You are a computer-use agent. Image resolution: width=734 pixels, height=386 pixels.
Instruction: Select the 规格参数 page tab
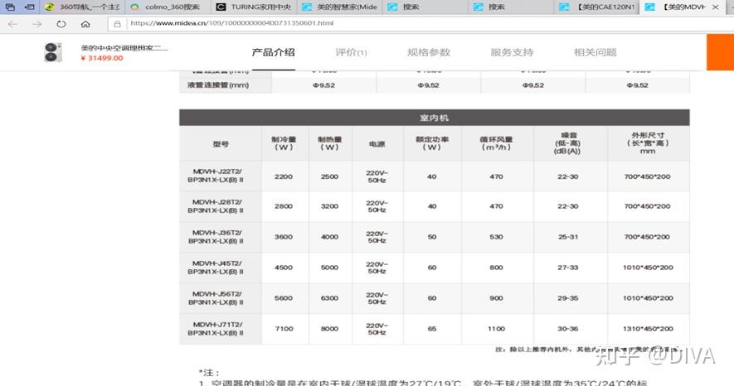429,52
